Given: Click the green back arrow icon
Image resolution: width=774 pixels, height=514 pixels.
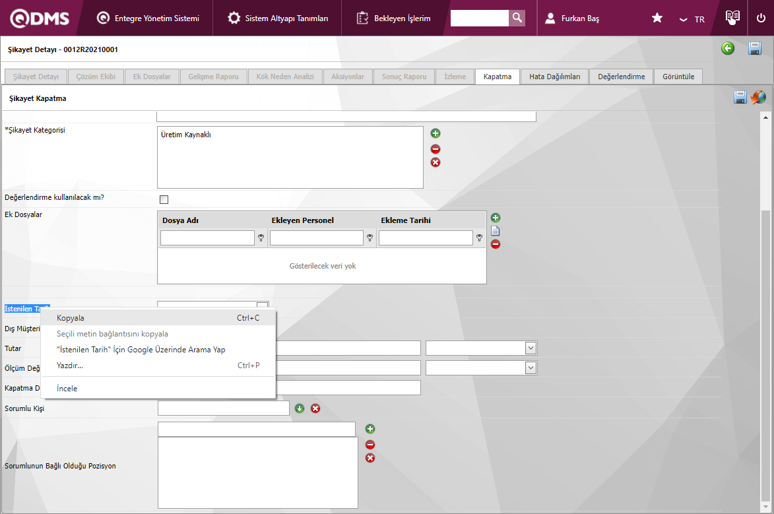Looking at the screenshot, I should coord(728,48).
